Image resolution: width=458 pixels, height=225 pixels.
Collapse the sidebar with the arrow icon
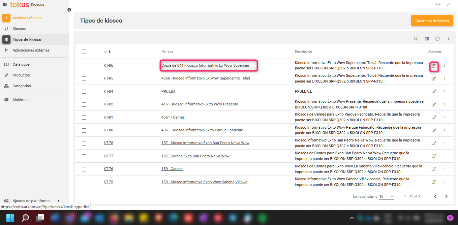(69, 10)
